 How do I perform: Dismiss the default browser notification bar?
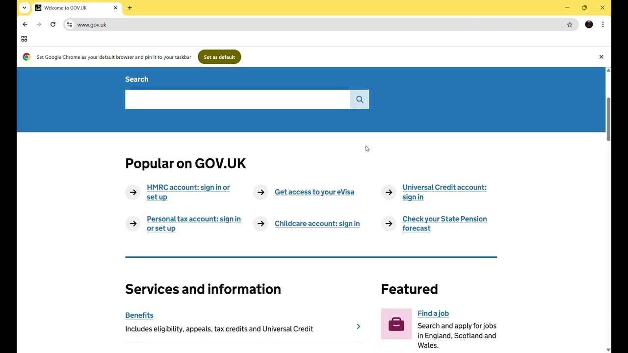pos(602,57)
